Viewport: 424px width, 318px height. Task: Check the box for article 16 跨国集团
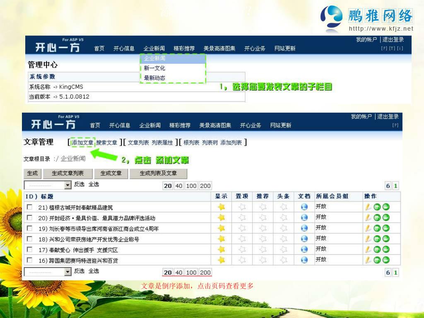click(29, 260)
